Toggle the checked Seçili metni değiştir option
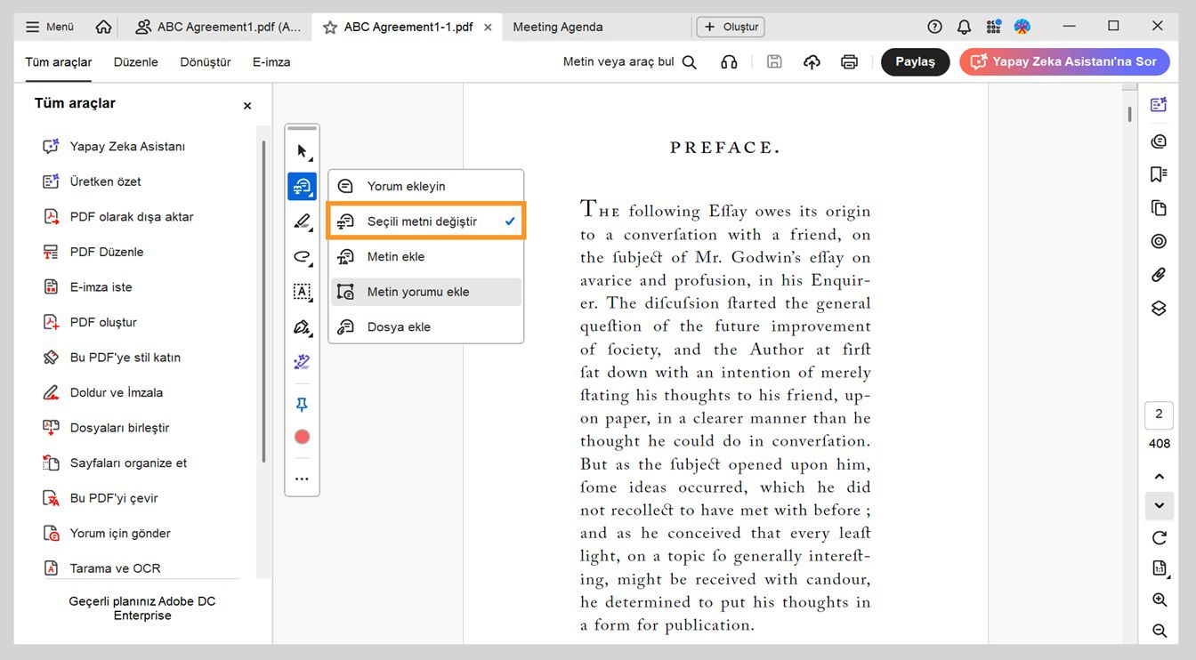This screenshot has height=660, width=1196. point(426,221)
